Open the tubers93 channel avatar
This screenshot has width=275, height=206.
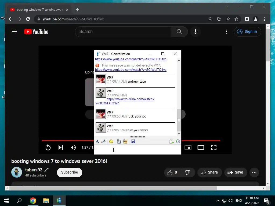[x=17, y=172]
